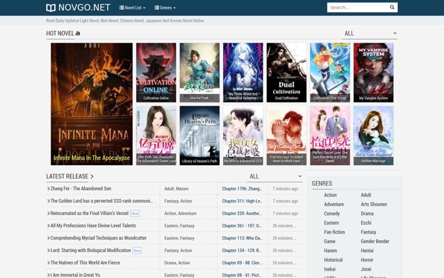Open Chapter 1796: Zhang... link
Viewport: 444px width, 278px height.
242,188
